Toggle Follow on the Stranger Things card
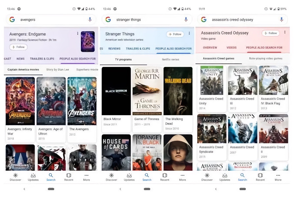The image size is (295, 198). point(175,34)
